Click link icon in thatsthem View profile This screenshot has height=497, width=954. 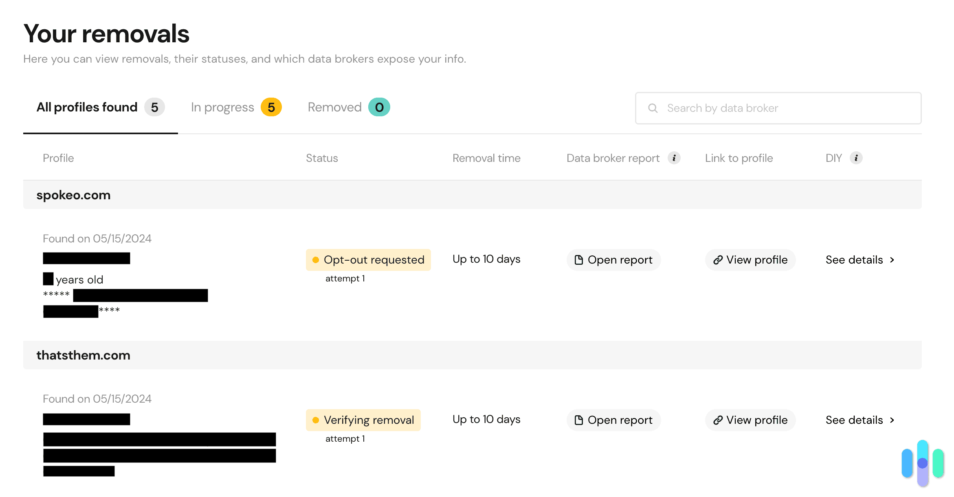point(718,420)
